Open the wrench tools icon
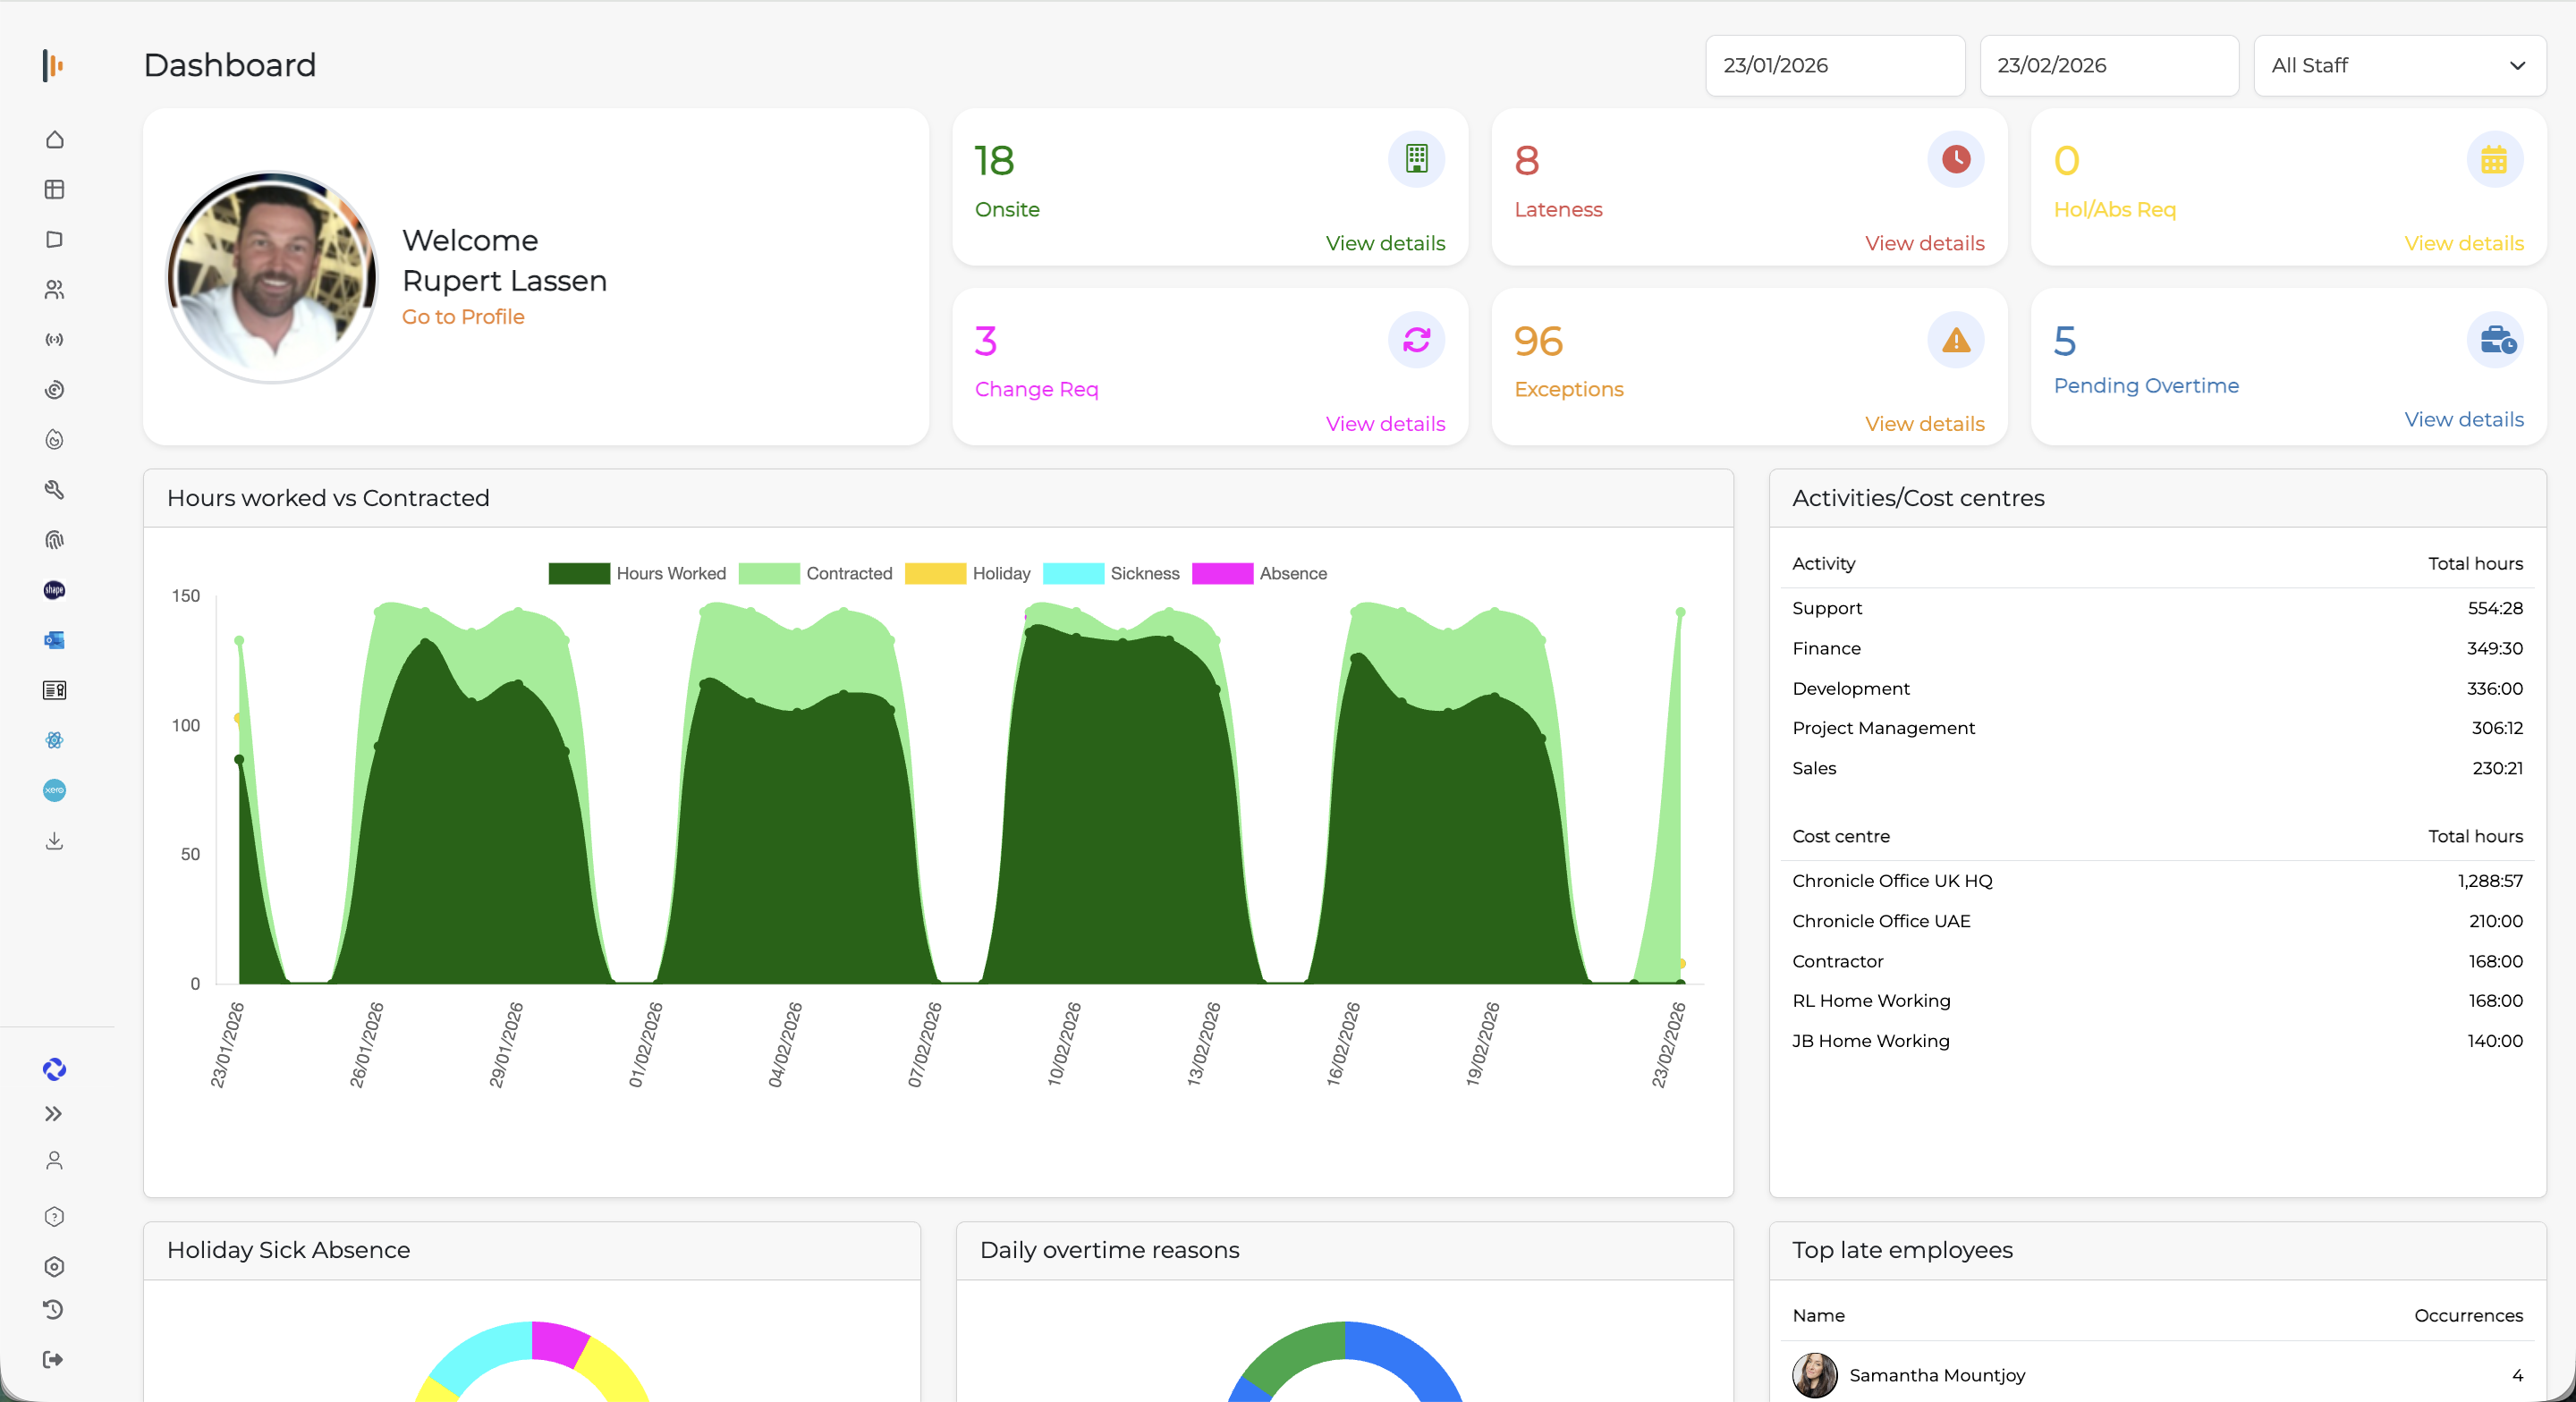 (x=54, y=490)
